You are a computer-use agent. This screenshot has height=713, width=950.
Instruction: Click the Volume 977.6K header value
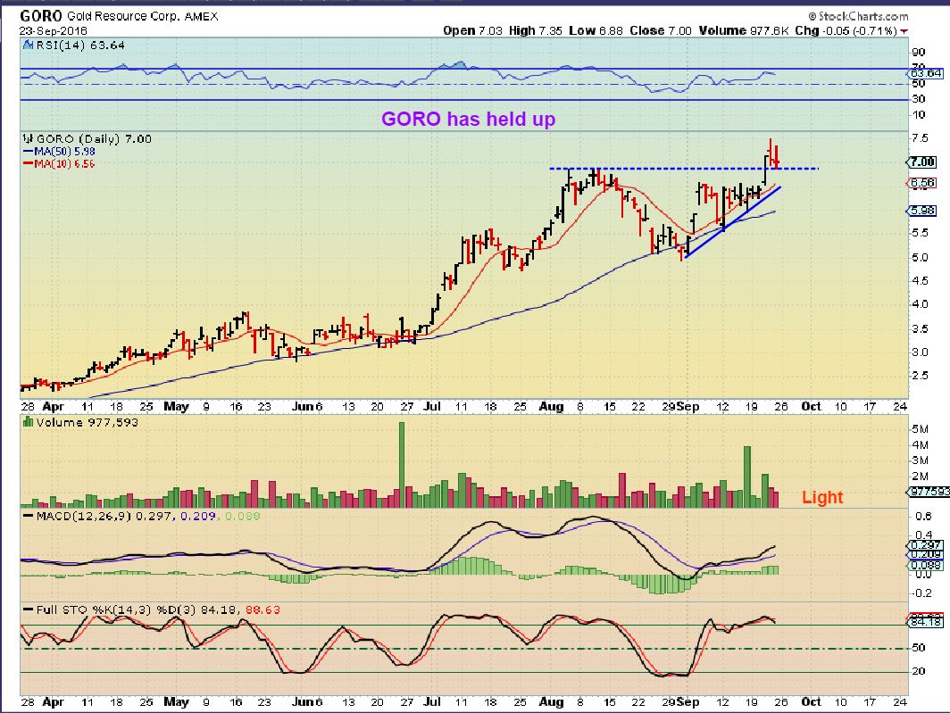coord(744,30)
